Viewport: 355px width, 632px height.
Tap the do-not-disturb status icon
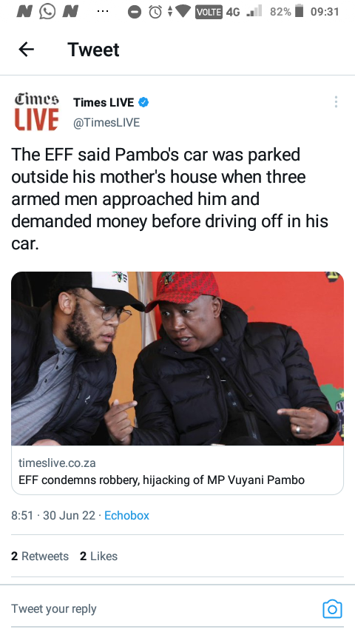[135, 13]
